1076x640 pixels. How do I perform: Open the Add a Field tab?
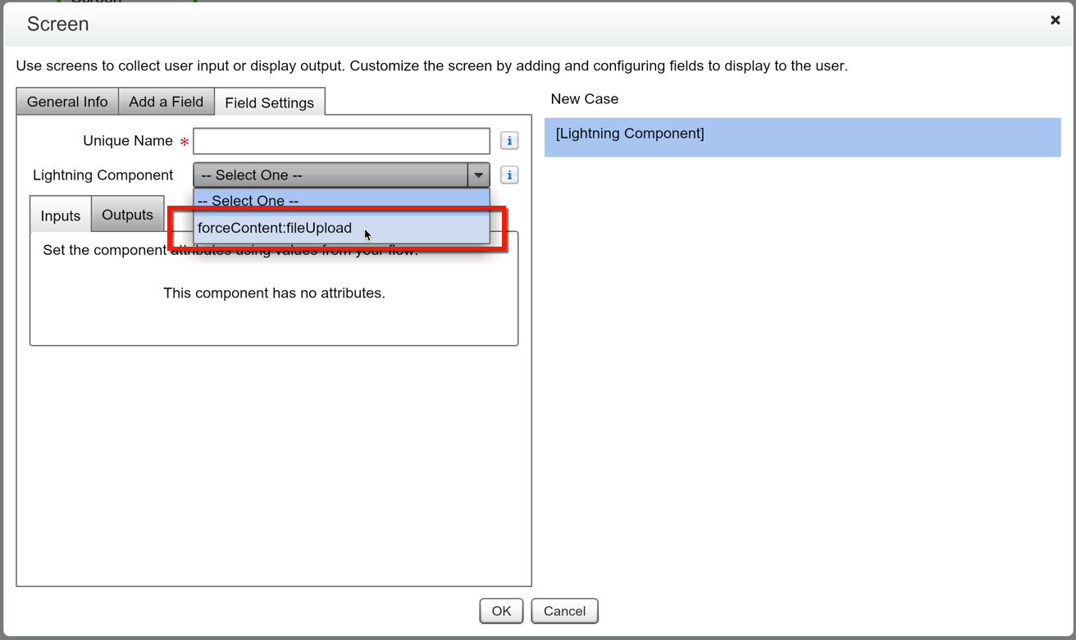tap(166, 101)
